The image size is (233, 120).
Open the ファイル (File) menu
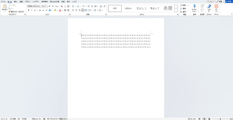pyautogui.click(x=3, y=2)
